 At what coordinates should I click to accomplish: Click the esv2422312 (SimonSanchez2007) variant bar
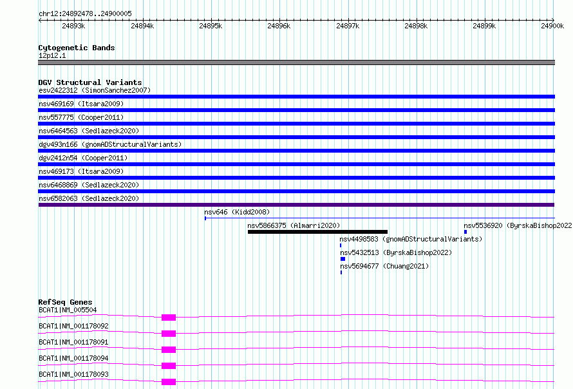coord(296,97)
